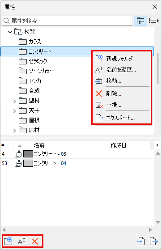Select the 天井 folder row
Viewport: 162px width, 250px height.
pyautogui.click(x=29, y=110)
